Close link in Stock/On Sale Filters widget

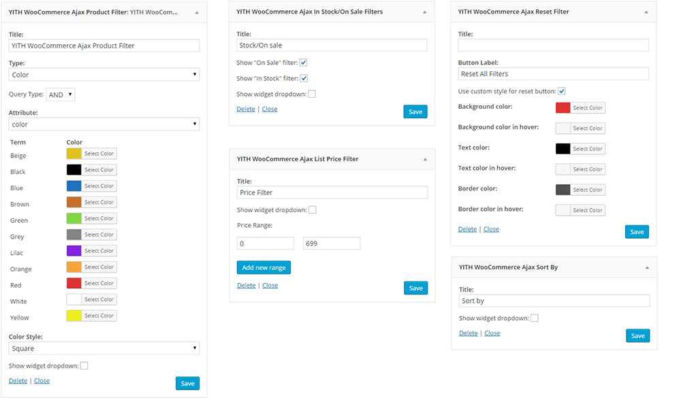(x=270, y=109)
